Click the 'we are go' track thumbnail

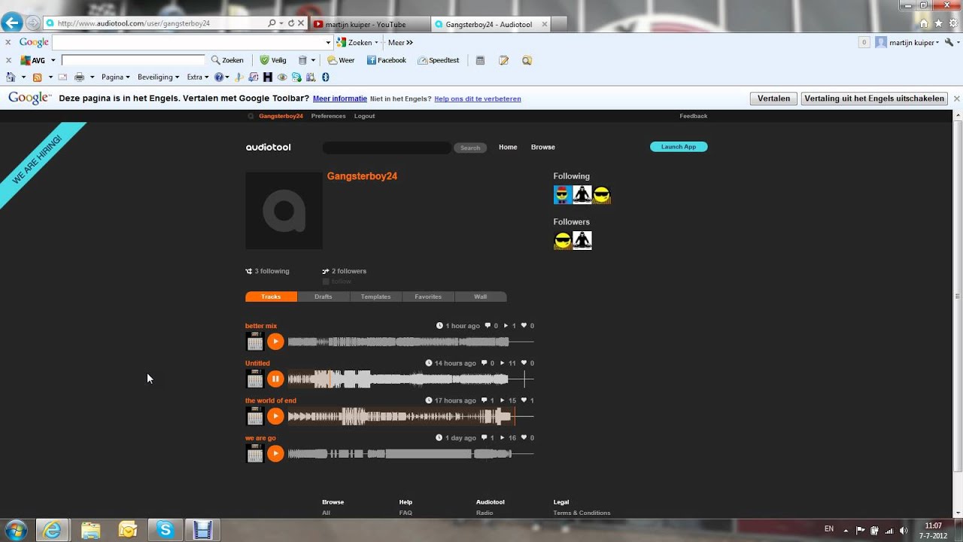(255, 453)
